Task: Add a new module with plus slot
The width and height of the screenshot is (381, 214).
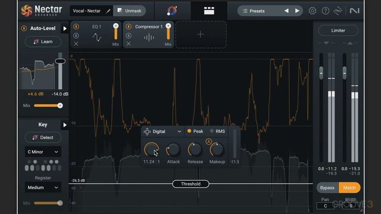Action: [201, 34]
